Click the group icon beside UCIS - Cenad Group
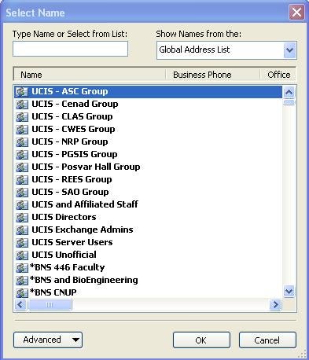The height and width of the screenshot is (360, 309). [x=22, y=105]
